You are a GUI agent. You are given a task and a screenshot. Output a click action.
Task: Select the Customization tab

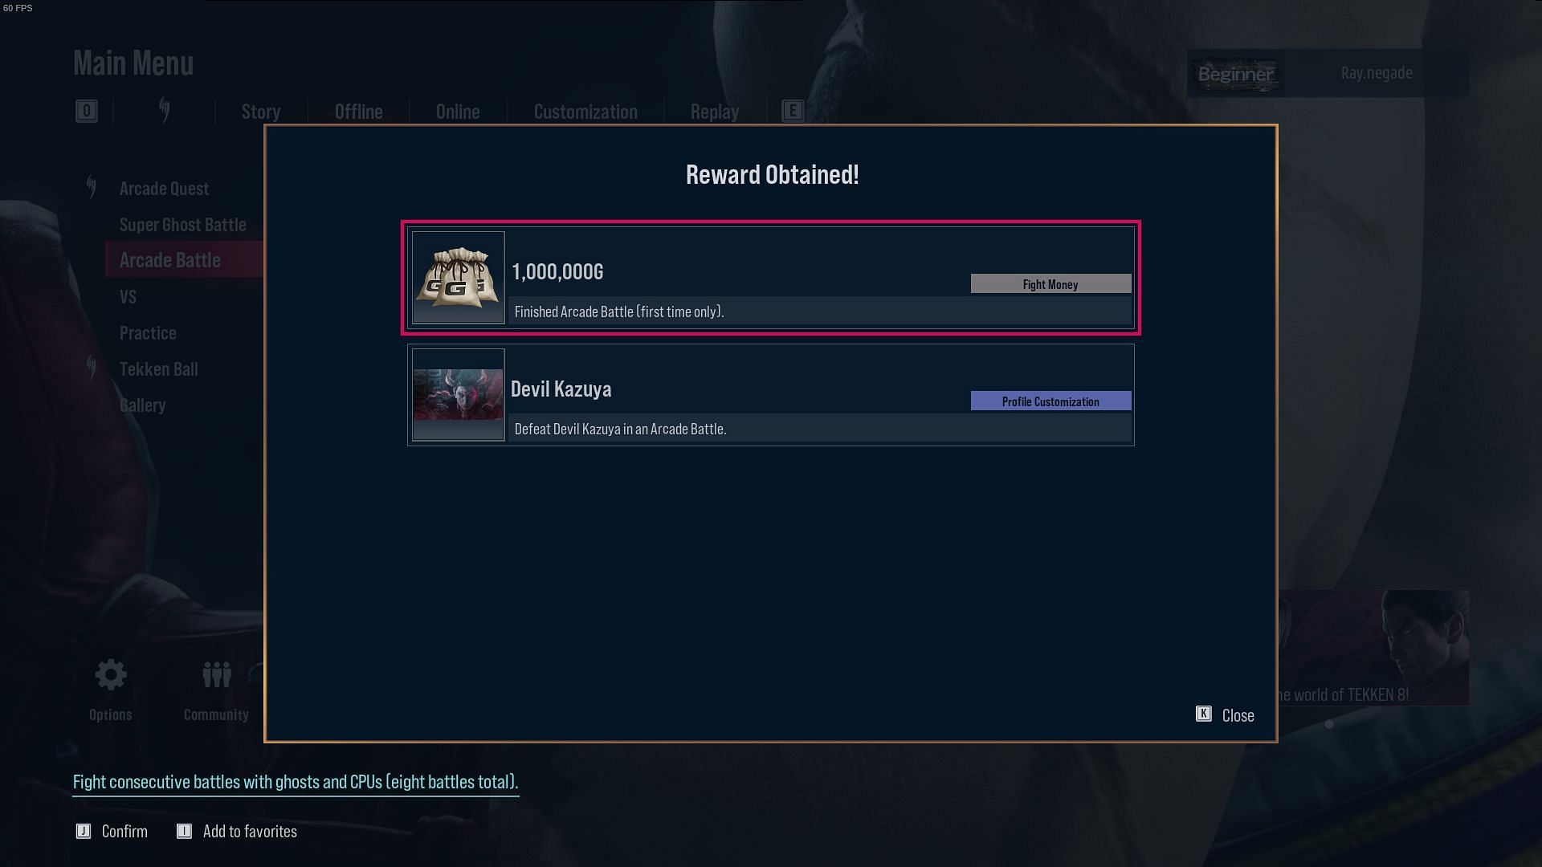585,110
